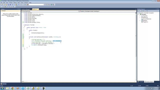Collapse the Form1 class code block
The width and height of the screenshot is (160, 90).
coord(24,27)
